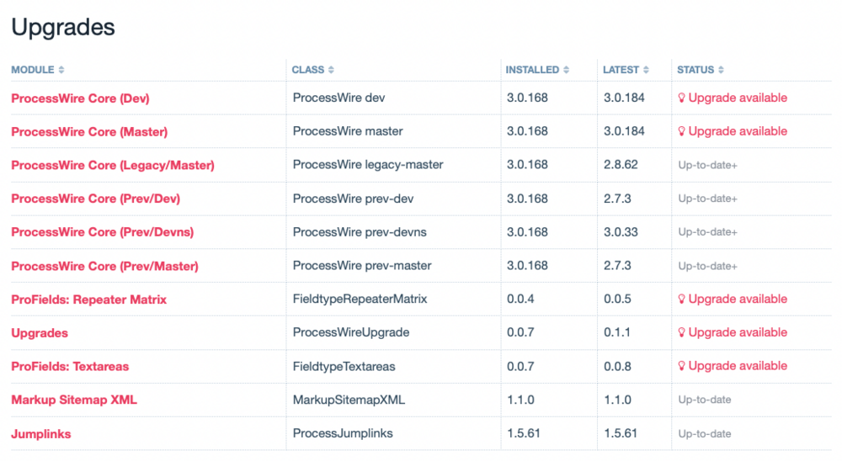The image size is (842, 461).
Task: Click Upgrade available for FieldtypeTextareas
Action: click(733, 365)
